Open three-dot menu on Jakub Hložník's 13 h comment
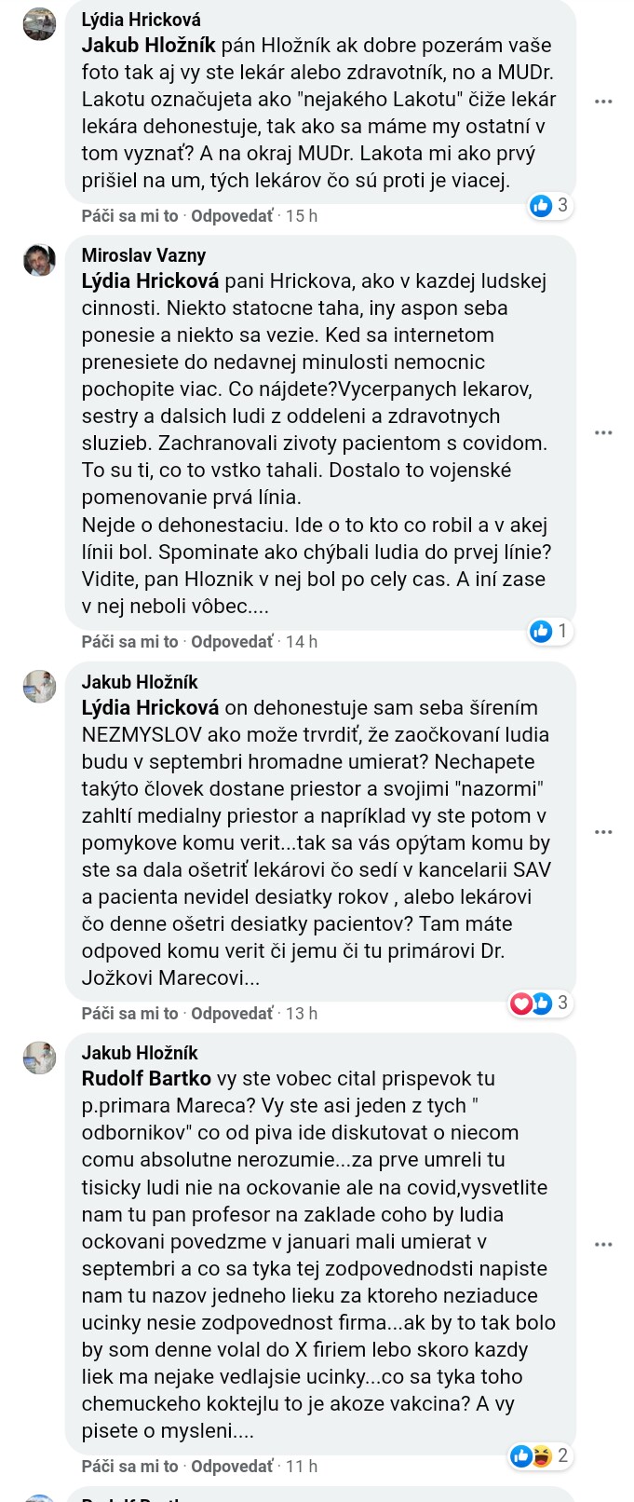Image resolution: width=634 pixels, height=1502 pixels. [x=603, y=831]
